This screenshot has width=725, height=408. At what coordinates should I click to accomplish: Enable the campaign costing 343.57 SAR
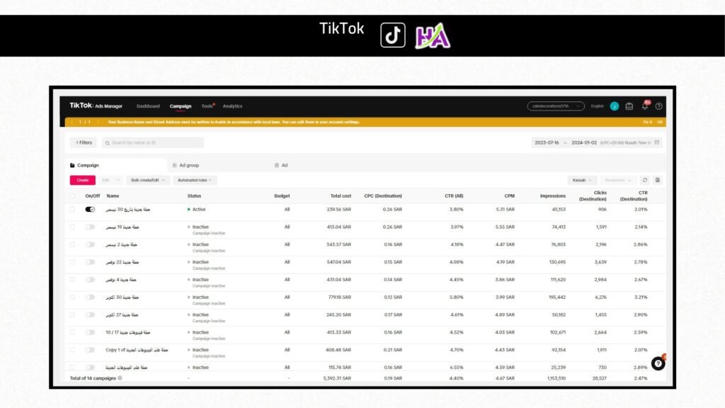click(90, 244)
